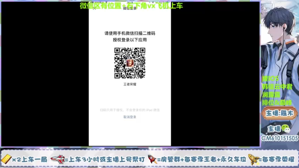
Task: Click the CM610151505 WeChat ID text
Action: tap(280, 138)
